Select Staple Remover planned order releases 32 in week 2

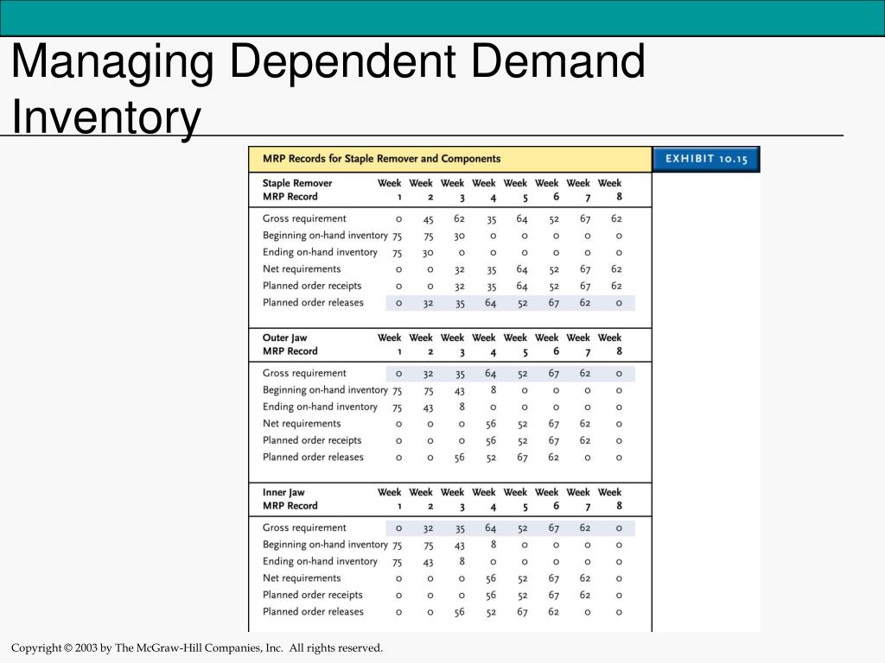point(429,303)
